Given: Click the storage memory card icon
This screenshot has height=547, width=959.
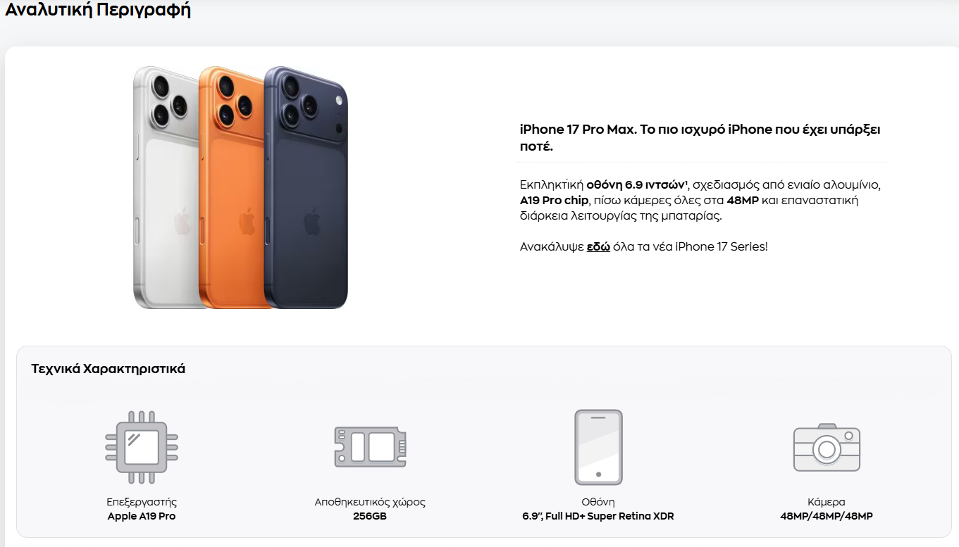Looking at the screenshot, I should click(370, 447).
